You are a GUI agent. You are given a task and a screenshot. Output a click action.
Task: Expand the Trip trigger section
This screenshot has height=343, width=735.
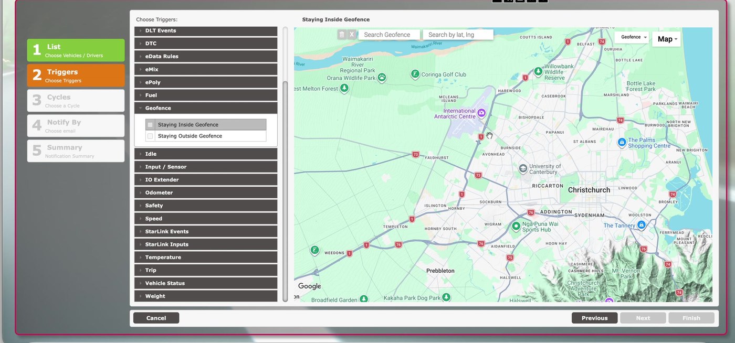206,270
